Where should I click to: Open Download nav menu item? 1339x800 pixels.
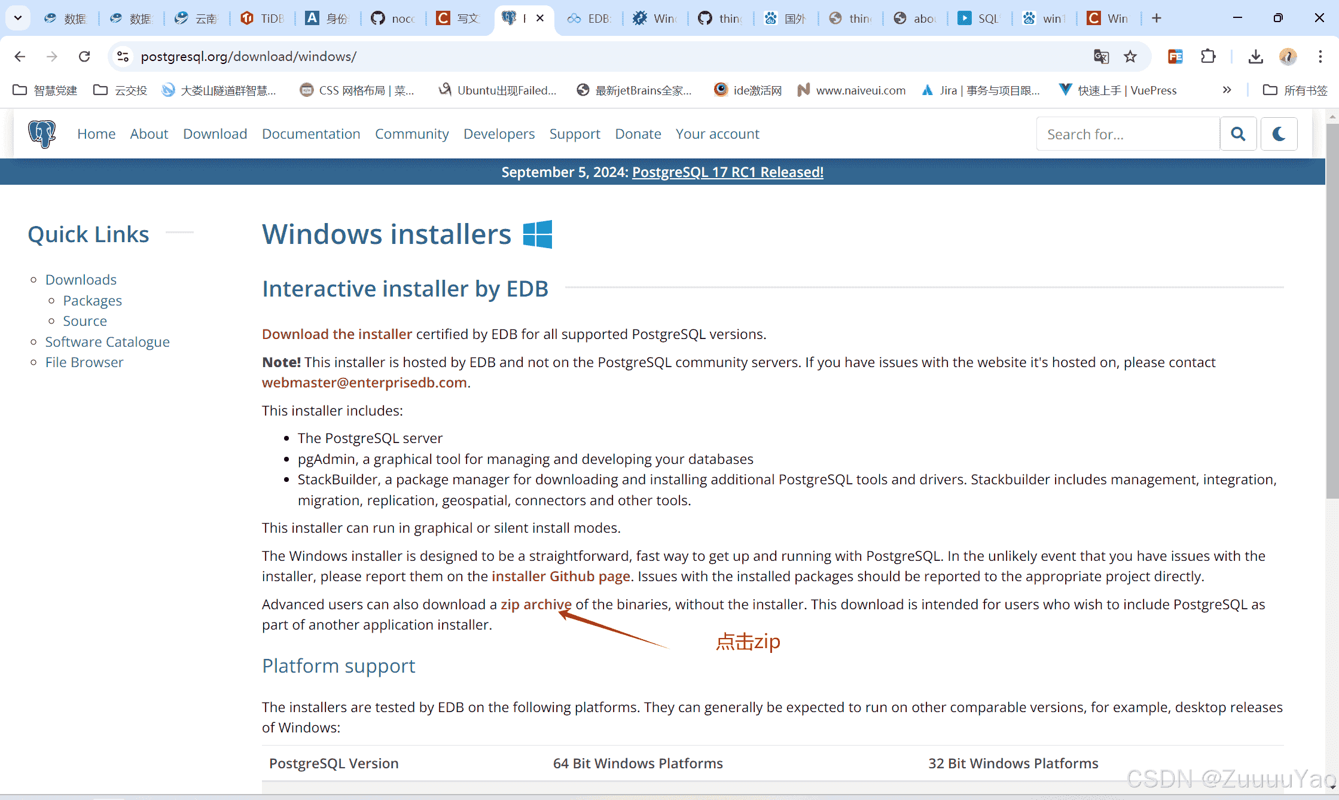(215, 134)
